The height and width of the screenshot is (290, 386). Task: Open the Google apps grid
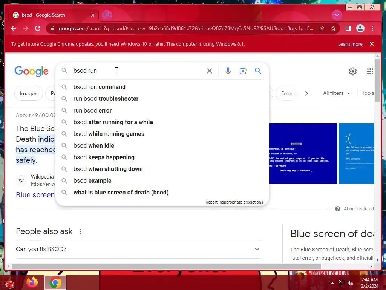point(370,71)
